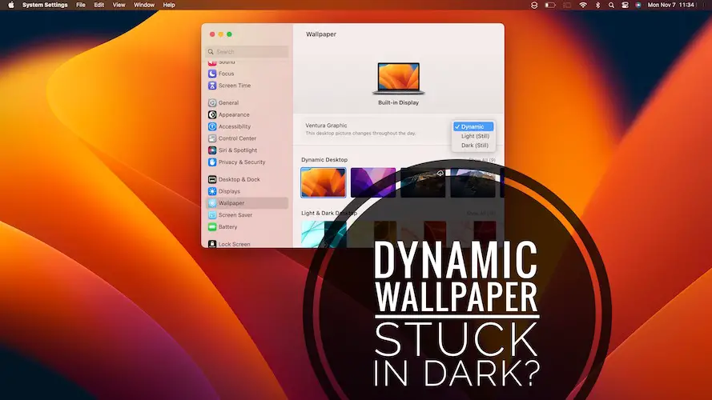712x400 pixels.
Task: Click Show All for Dynamic Desktop
Action: pos(481,160)
